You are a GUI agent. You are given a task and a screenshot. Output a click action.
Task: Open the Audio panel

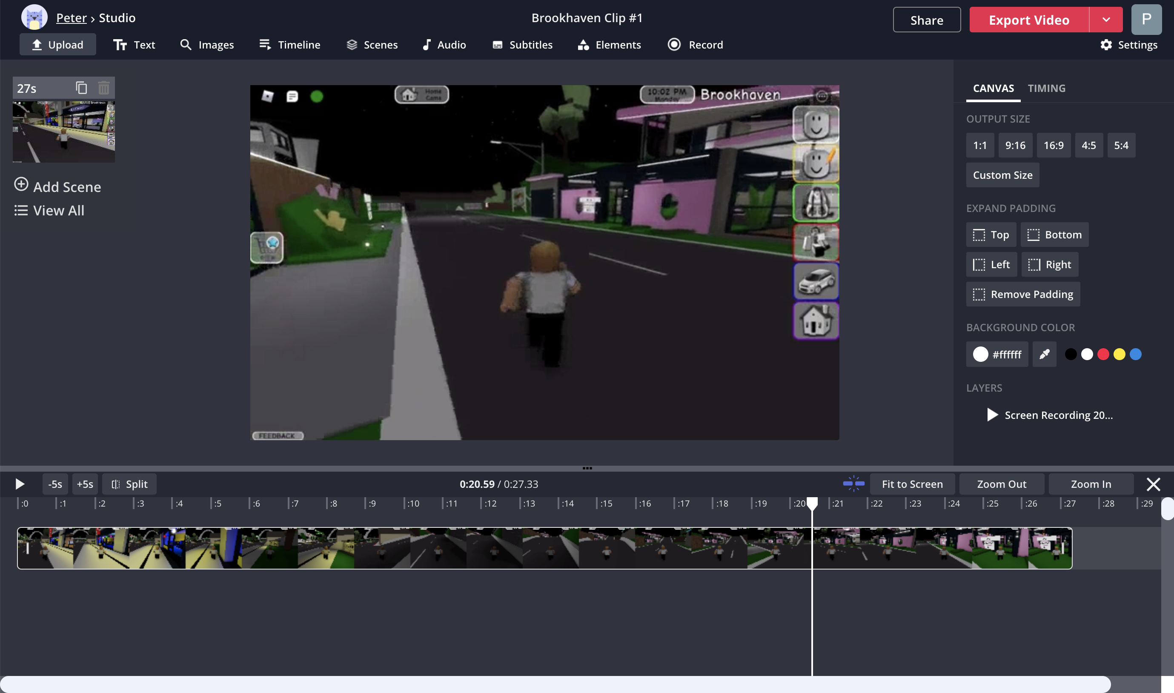444,44
